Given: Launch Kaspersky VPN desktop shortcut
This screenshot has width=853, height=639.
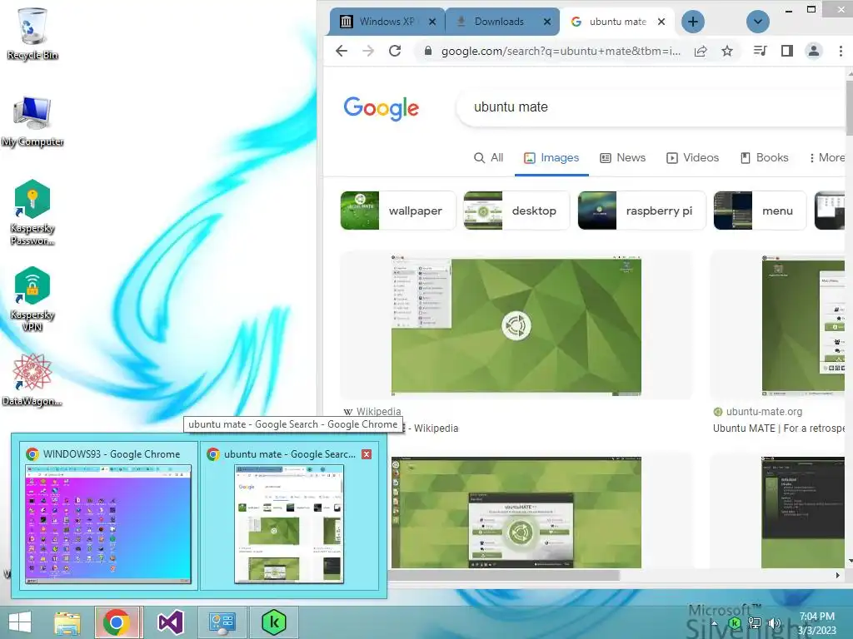Looking at the screenshot, I should pyautogui.click(x=32, y=299).
